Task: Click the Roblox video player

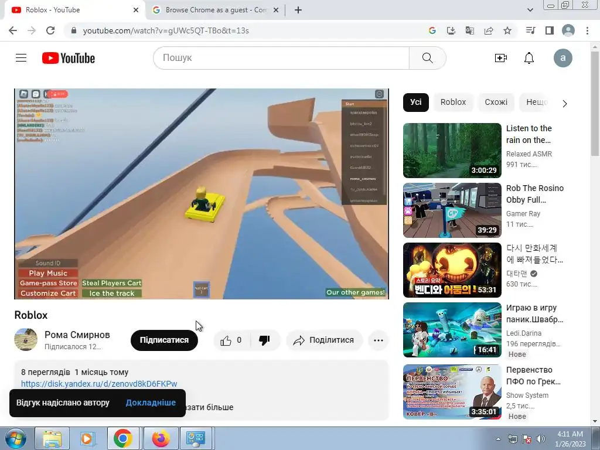Action: 202,193
